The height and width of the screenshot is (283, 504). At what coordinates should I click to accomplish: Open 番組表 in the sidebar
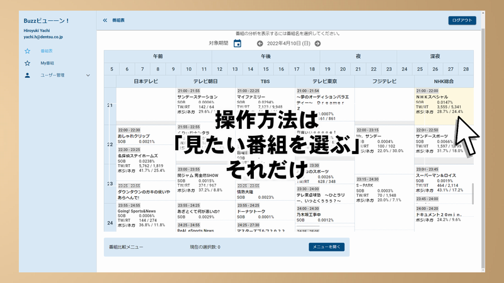[47, 51]
